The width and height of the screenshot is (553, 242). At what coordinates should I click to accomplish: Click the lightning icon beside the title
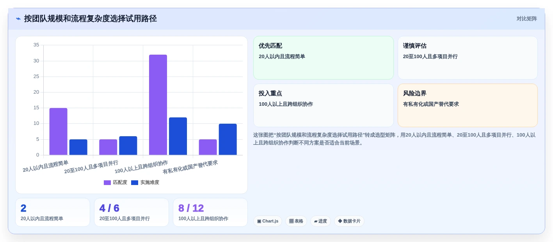pyautogui.click(x=18, y=19)
